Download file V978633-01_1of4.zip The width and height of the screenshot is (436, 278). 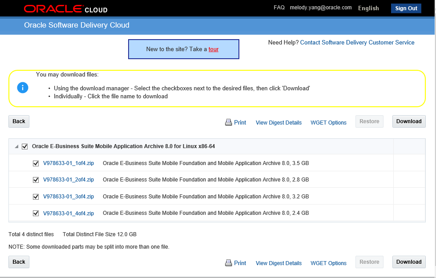pos(69,163)
